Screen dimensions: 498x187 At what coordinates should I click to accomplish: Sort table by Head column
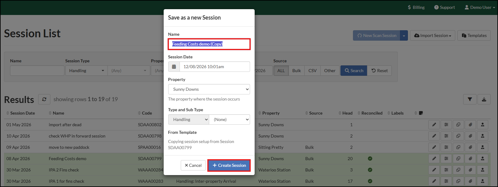pyautogui.click(x=345, y=113)
